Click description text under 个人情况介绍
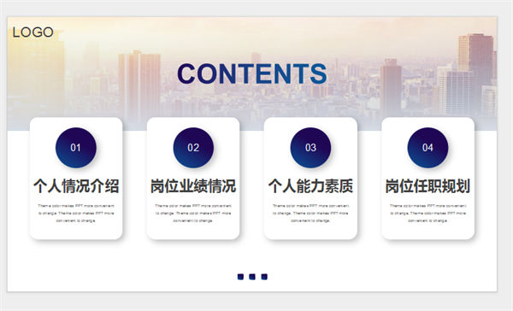513x311 pixels. 76,214
